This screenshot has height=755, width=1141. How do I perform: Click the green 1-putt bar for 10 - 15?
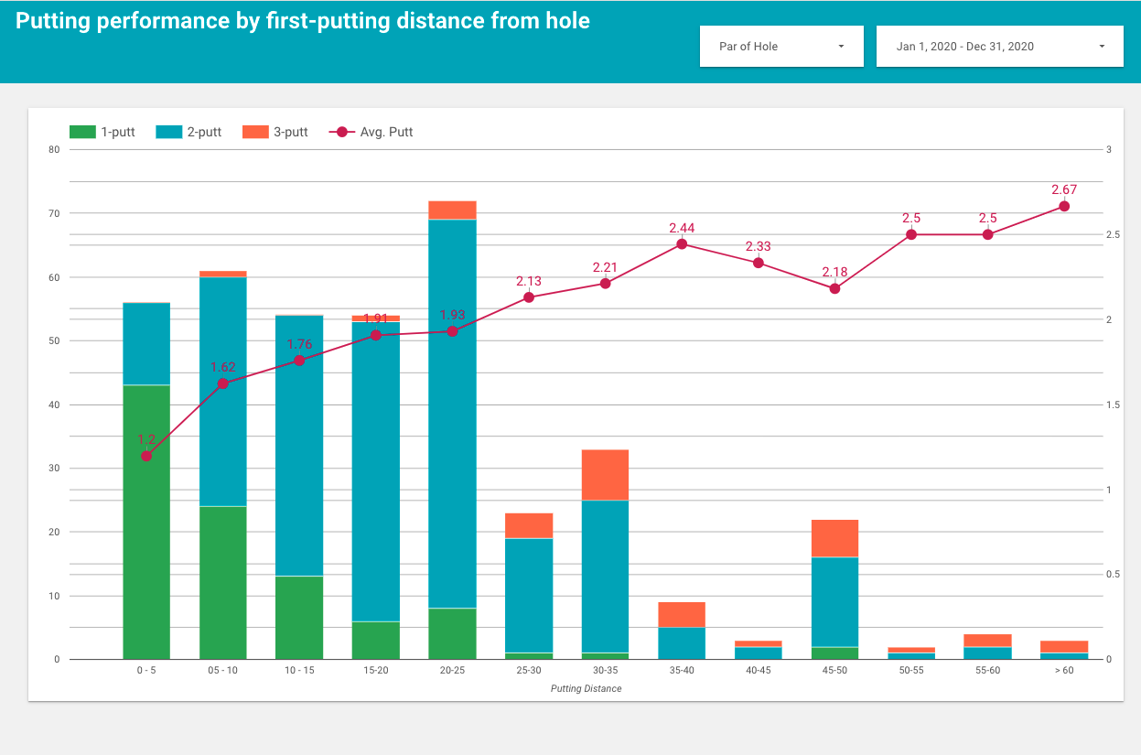[299, 618]
